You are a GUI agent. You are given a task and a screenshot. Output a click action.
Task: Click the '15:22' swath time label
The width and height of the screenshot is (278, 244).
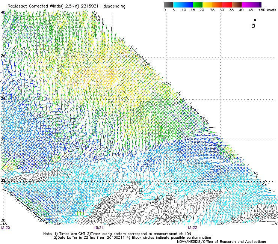pyautogui.click(x=192, y=228)
